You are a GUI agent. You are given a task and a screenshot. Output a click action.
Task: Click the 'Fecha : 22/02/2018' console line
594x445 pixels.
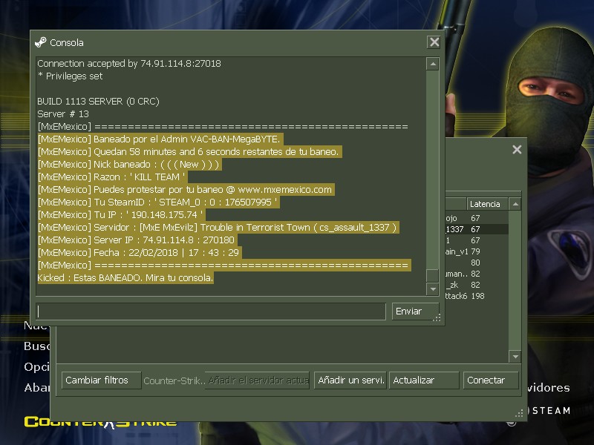139,252
